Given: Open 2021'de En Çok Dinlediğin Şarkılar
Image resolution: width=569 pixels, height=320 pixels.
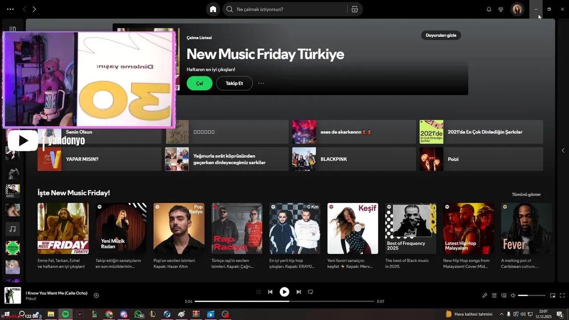Looking at the screenshot, I should point(481,132).
